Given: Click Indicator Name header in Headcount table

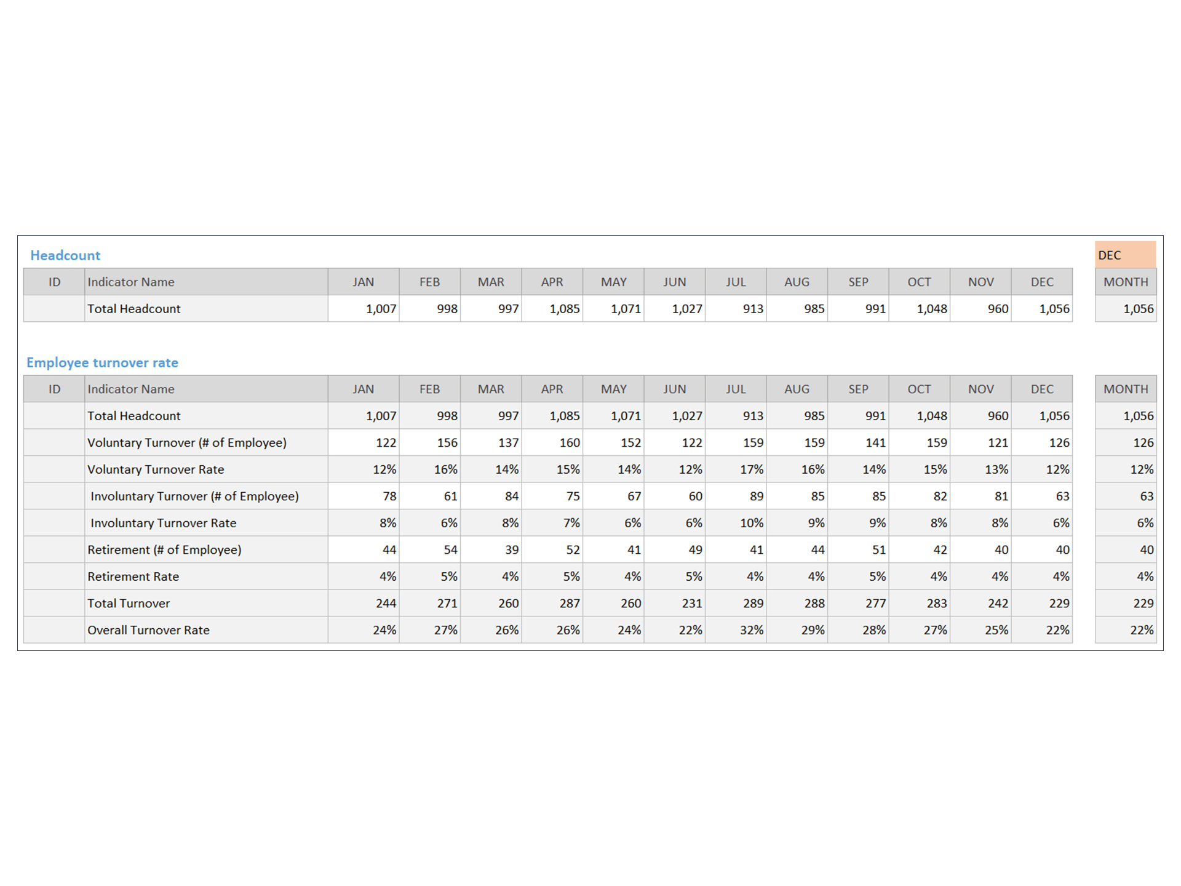Looking at the screenshot, I should [x=206, y=282].
